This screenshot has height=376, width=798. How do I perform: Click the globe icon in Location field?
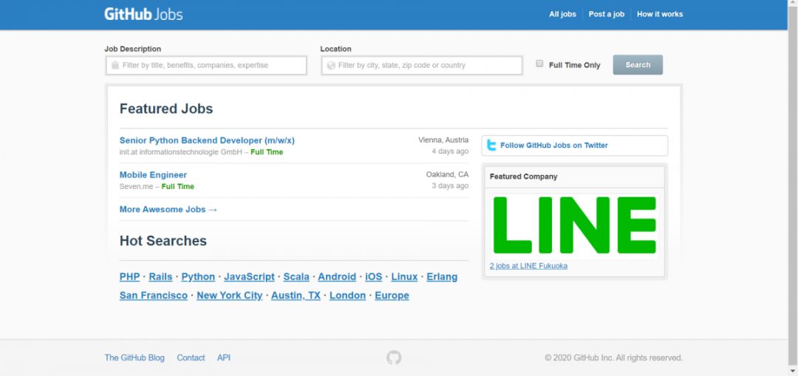pos(331,65)
